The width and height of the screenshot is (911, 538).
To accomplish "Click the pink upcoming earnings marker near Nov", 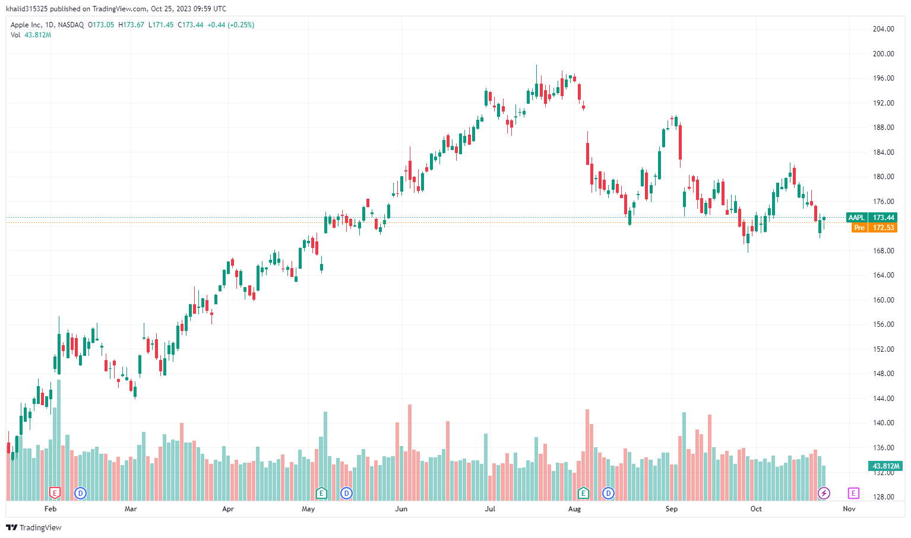I will (x=853, y=493).
